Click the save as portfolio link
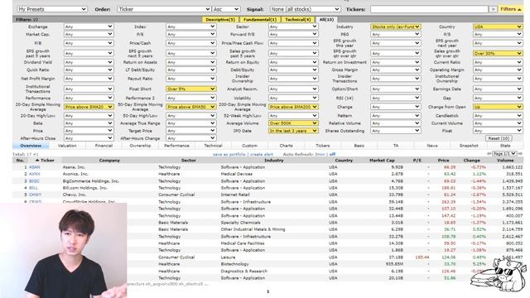530x298 pixels. (229, 154)
